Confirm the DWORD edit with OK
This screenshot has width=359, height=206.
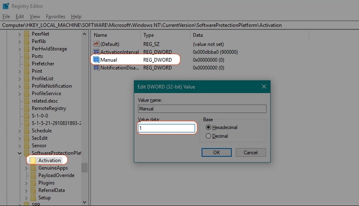tap(217, 153)
